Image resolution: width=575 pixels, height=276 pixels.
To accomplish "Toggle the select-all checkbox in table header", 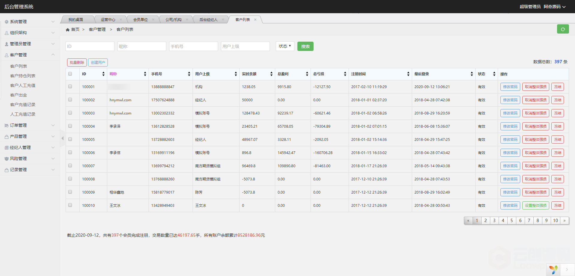I will coord(70,74).
